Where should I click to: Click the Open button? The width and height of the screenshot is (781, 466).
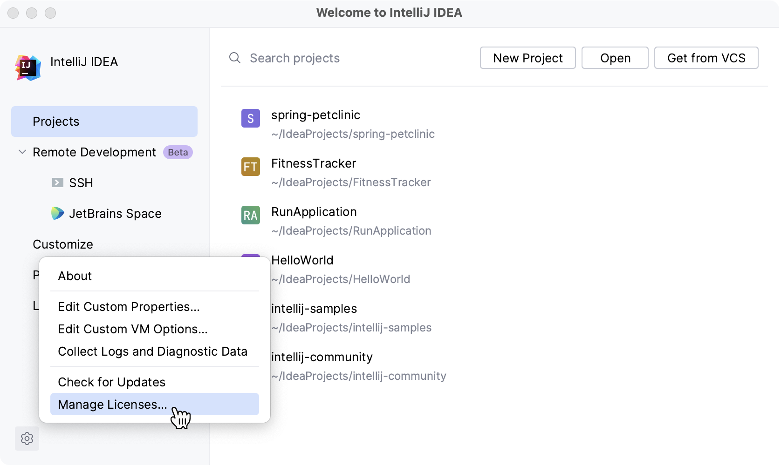615,58
